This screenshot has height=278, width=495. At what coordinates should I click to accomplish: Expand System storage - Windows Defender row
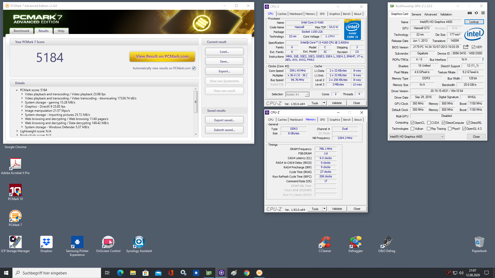coord(22,127)
